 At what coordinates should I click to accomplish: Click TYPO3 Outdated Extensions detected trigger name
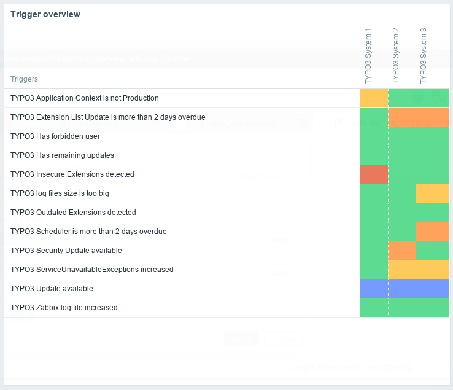[73, 213]
